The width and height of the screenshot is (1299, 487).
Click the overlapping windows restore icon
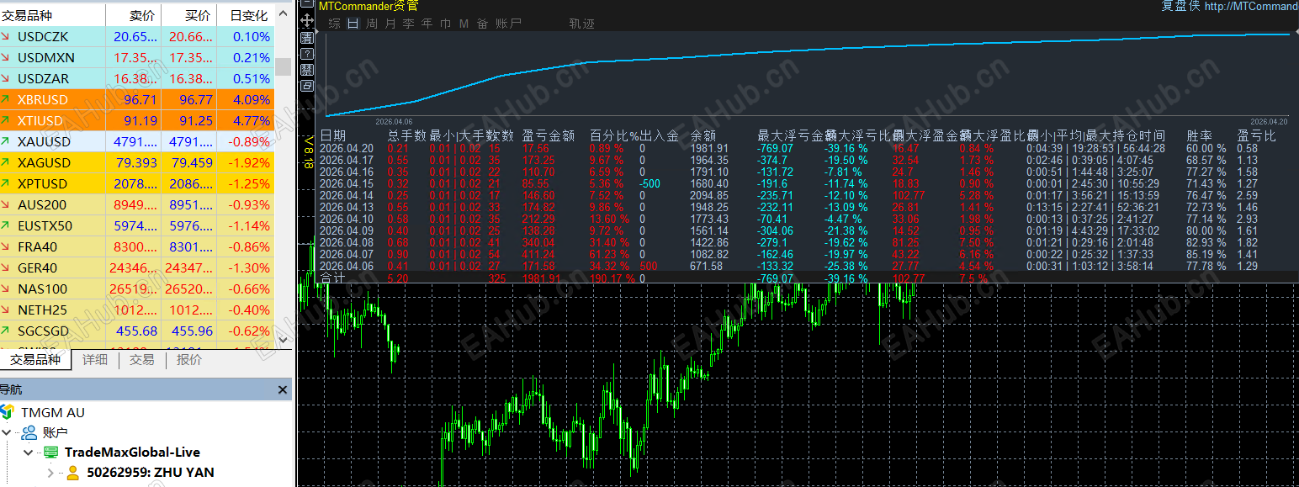coord(307,86)
